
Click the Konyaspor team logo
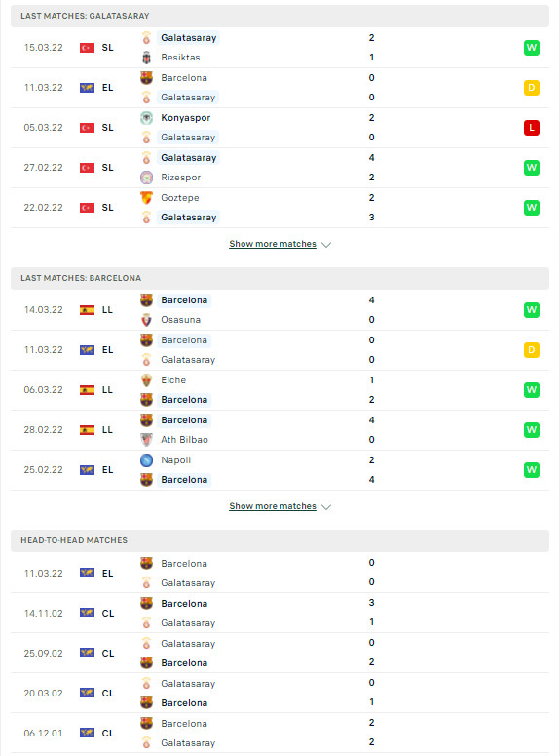(146, 118)
